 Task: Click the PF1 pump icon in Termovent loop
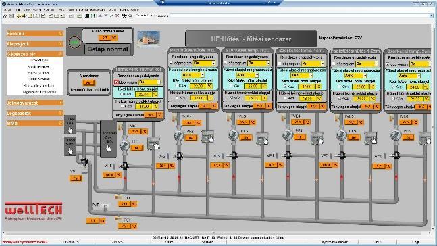(x=124, y=145)
